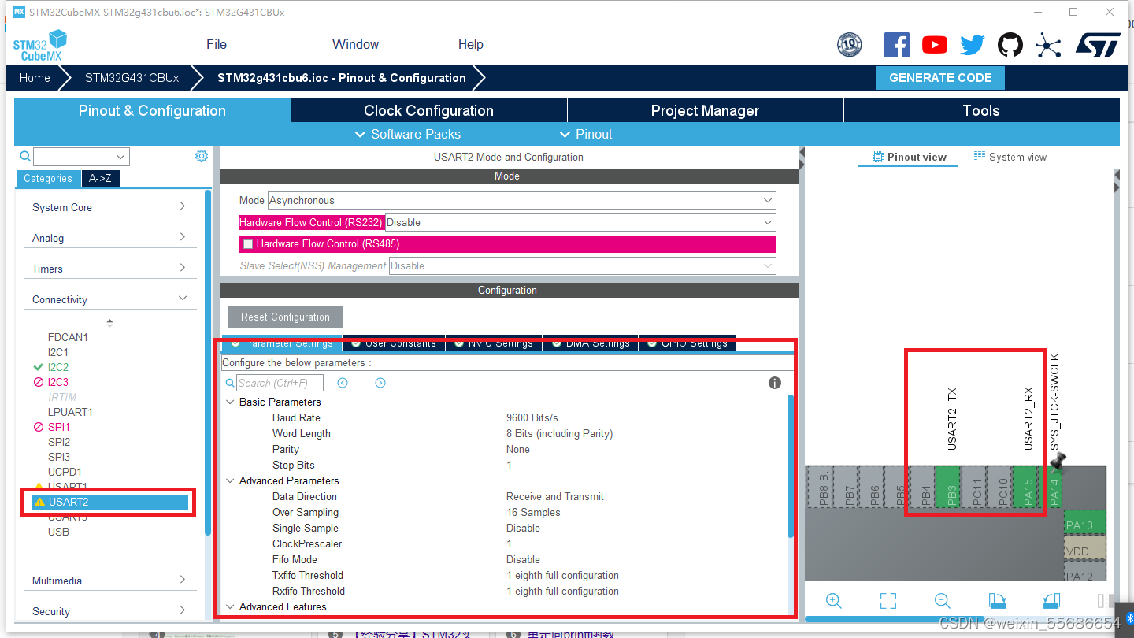Select the A->Z sorting tab
The image size is (1134, 638).
(100, 179)
